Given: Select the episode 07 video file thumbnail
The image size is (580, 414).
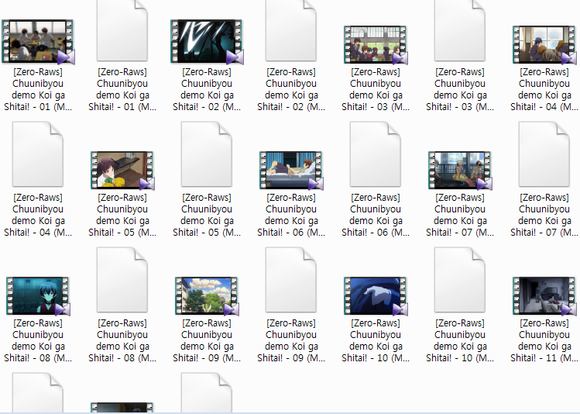Looking at the screenshot, I should coord(460,170).
